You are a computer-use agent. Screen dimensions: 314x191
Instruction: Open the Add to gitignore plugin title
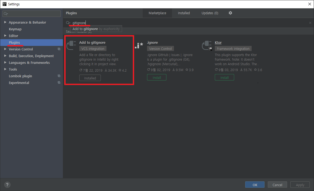point(92,43)
